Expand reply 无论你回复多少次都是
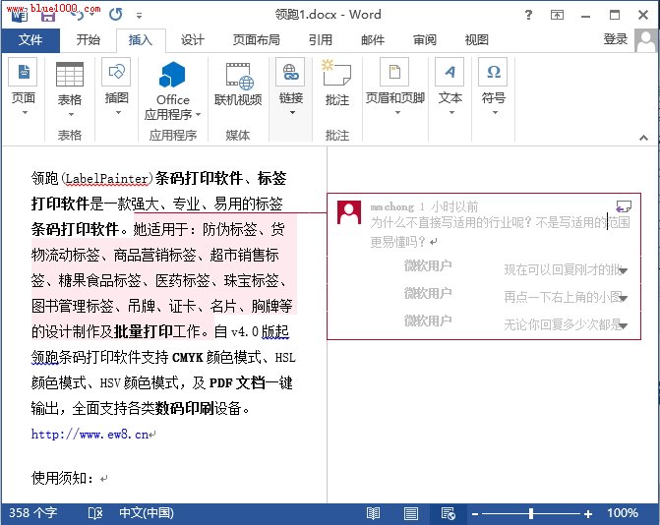 [x=624, y=325]
